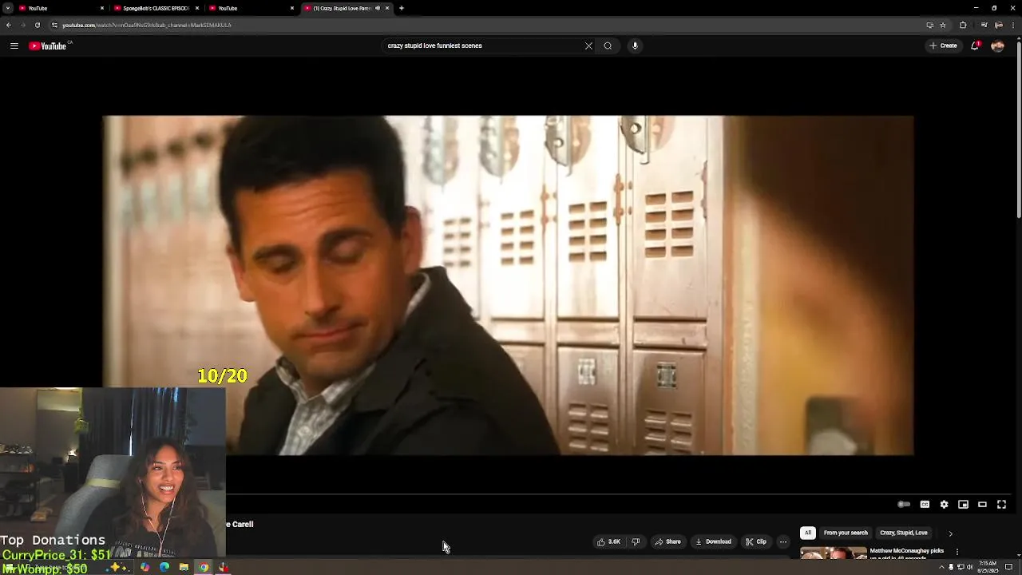1022x575 pixels.
Task: Dislike the video
Action: click(x=636, y=541)
